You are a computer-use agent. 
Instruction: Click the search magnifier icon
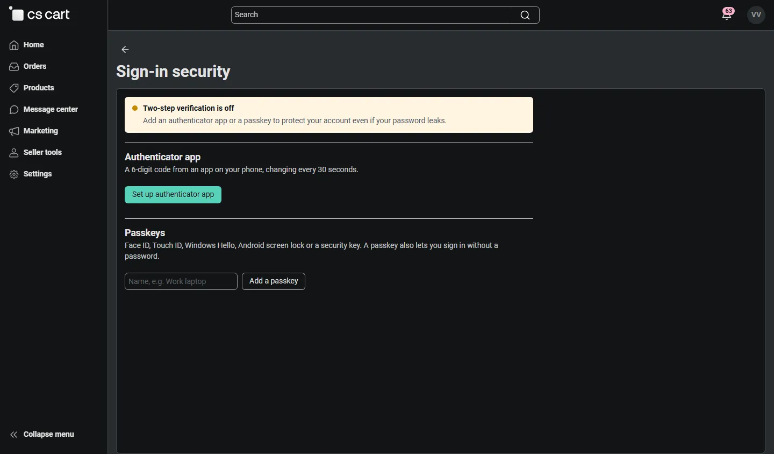tap(525, 15)
